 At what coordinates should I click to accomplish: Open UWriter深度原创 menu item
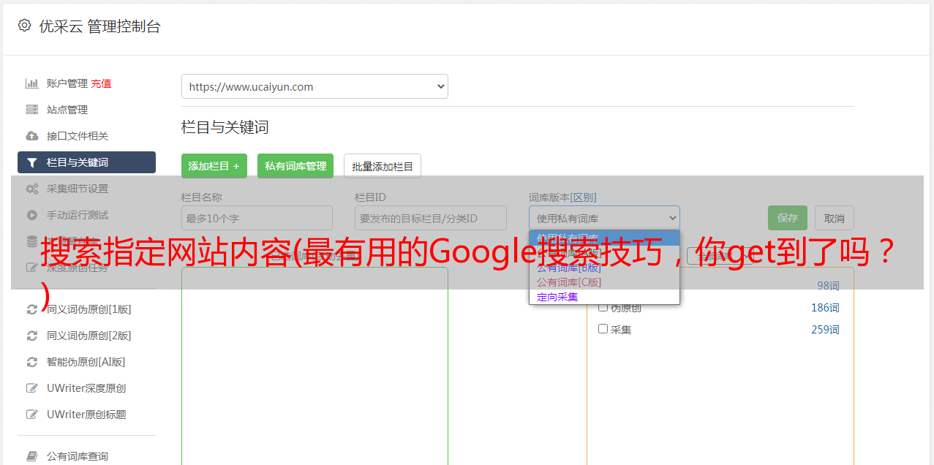[x=86, y=388]
